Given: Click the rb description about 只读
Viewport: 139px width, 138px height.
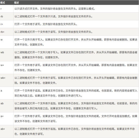Looking at the screenshot, I should click(x=54, y=16).
